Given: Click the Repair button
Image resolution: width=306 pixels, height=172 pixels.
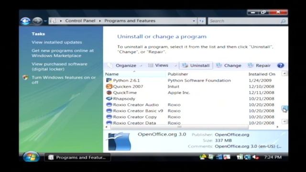Looking at the screenshot, I should click(259, 65).
